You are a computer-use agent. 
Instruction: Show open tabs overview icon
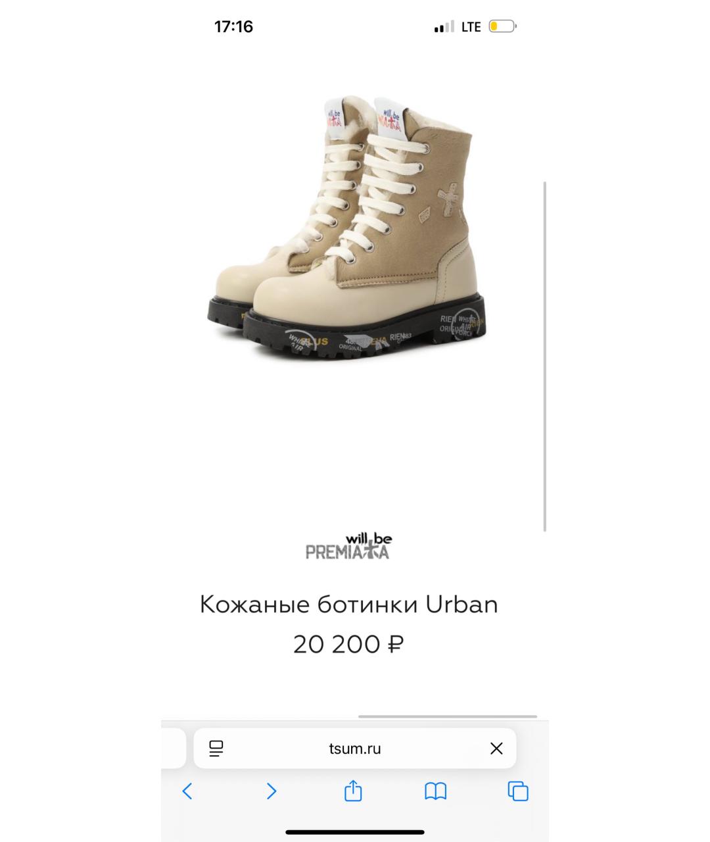pos(518,791)
